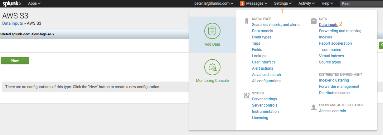
Task: Open the peter.le@illumio.com user menu
Action: 214,3
